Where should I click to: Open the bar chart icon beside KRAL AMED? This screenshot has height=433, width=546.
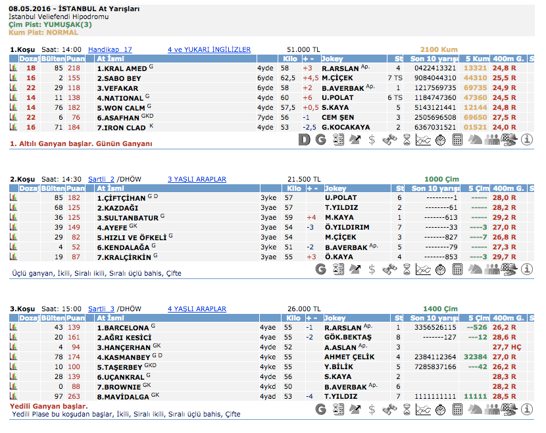point(13,68)
